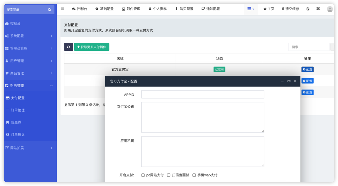Open 附件管理 tab
The height and width of the screenshot is (186, 338).
131,9
